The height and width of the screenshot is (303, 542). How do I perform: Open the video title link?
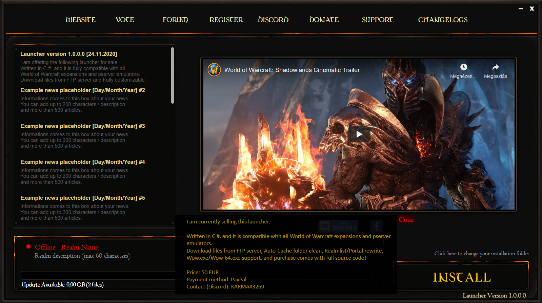point(292,70)
